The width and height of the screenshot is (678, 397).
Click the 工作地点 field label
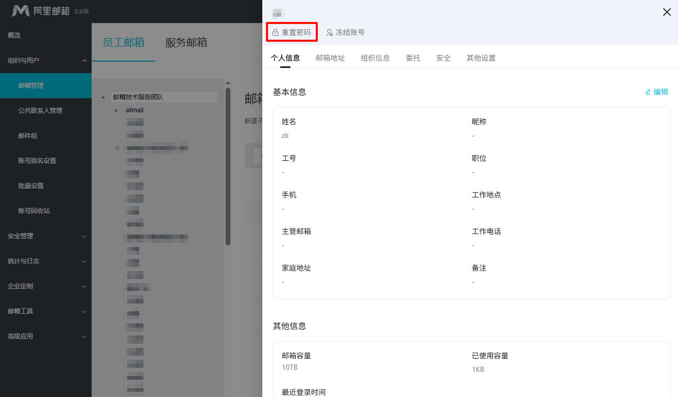(x=486, y=195)
